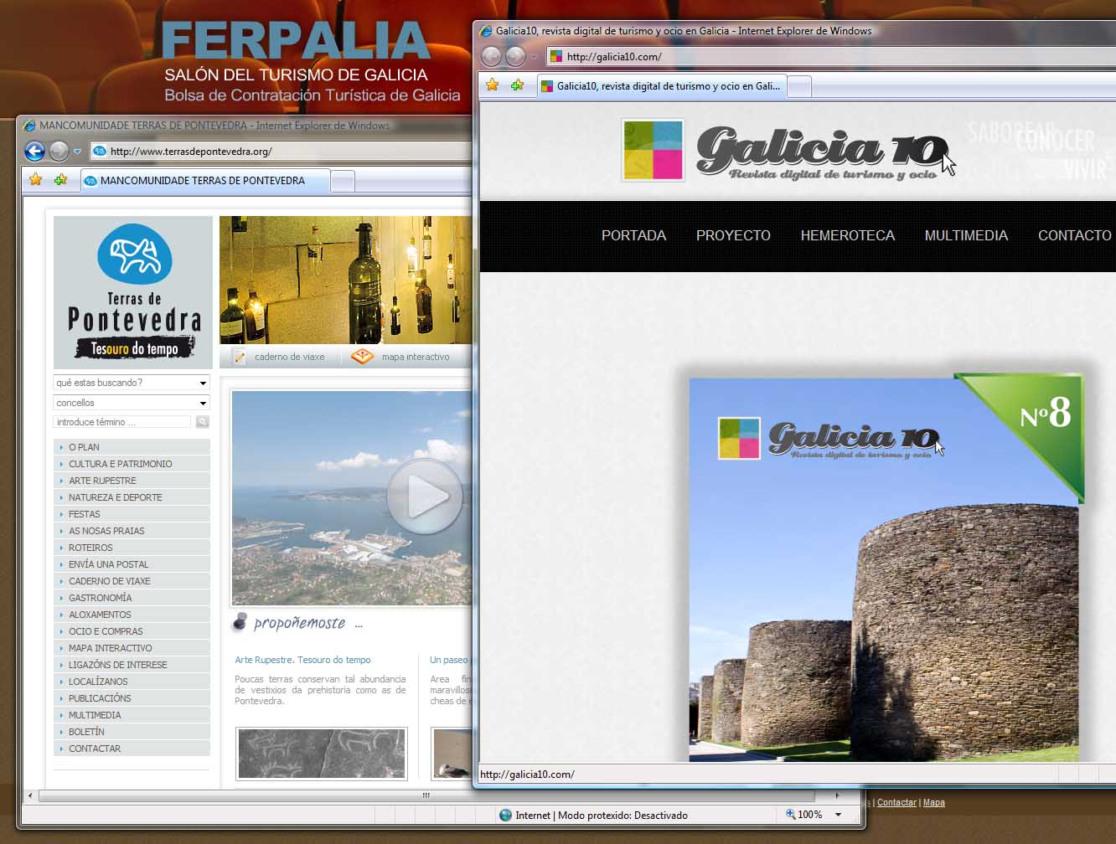The height and width of the screenshot is (844, 1116).
Task: Open CULTURA E PATRIMONIO sidebar item
Action: point(132,464)
